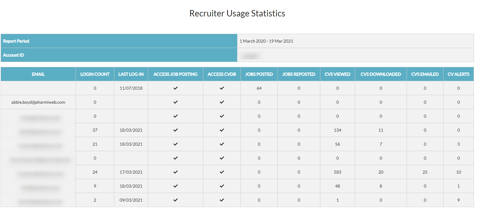Select the 7 CVs downloaded value

coord(381,144)
